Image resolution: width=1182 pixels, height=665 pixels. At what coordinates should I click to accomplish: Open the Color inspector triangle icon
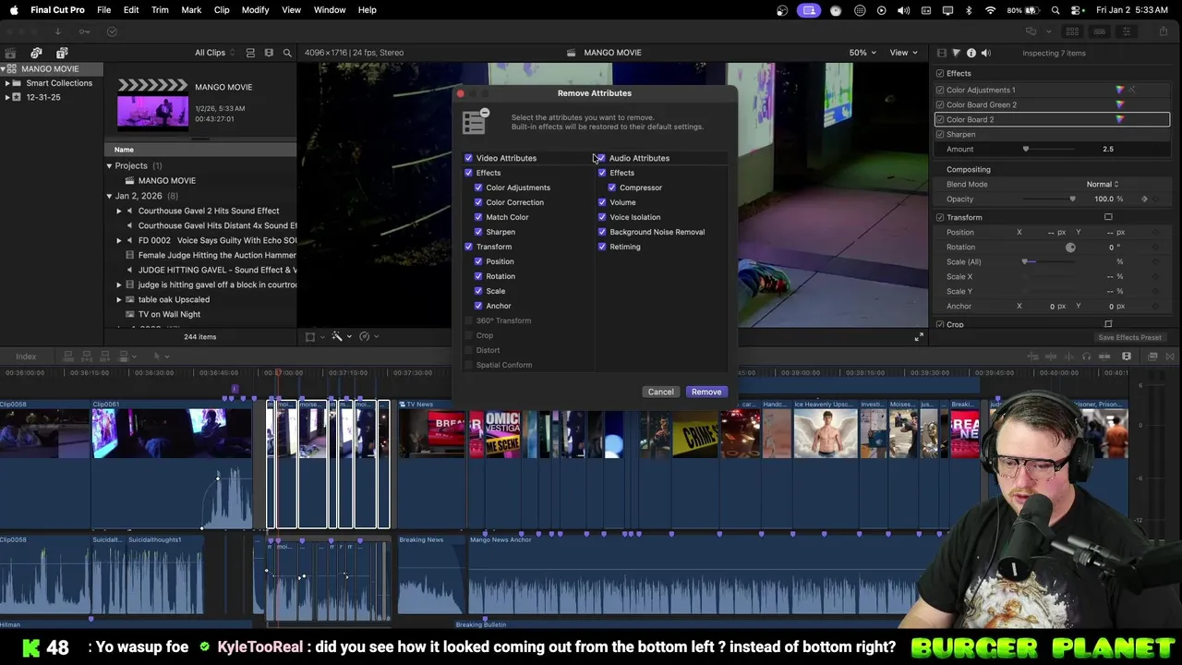tap(956, 53)
